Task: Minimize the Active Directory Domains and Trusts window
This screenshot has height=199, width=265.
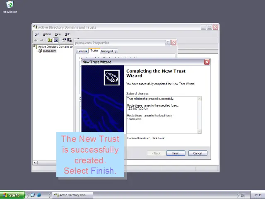Action: click(x=203, y=27)
